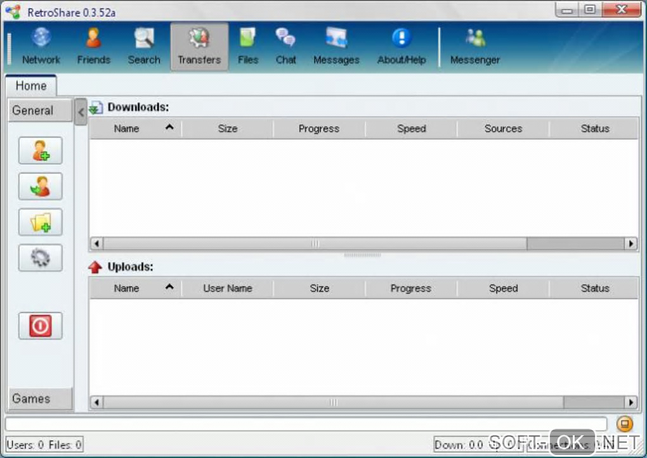Click right arrow of Downloads scrollbar
Viewport: 647px width, 458px height.
(x=631, y=244)
